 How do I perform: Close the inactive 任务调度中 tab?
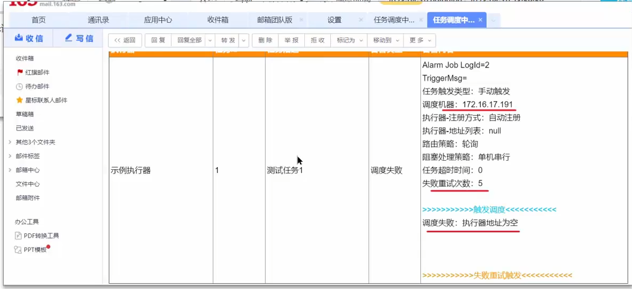coord(421,20)
